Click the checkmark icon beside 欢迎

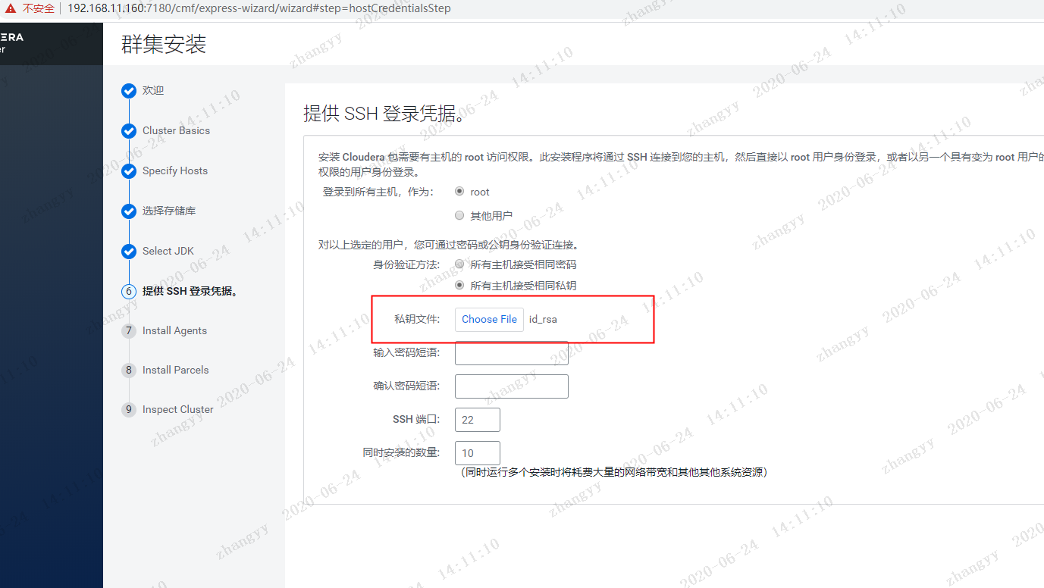(x=129, y=91)
